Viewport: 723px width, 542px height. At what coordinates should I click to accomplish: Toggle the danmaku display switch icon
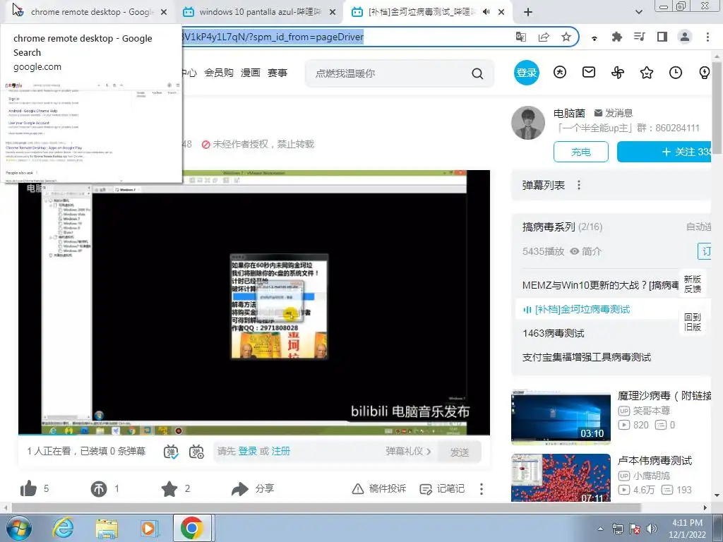pyautogui.click(x=171, y=452)
